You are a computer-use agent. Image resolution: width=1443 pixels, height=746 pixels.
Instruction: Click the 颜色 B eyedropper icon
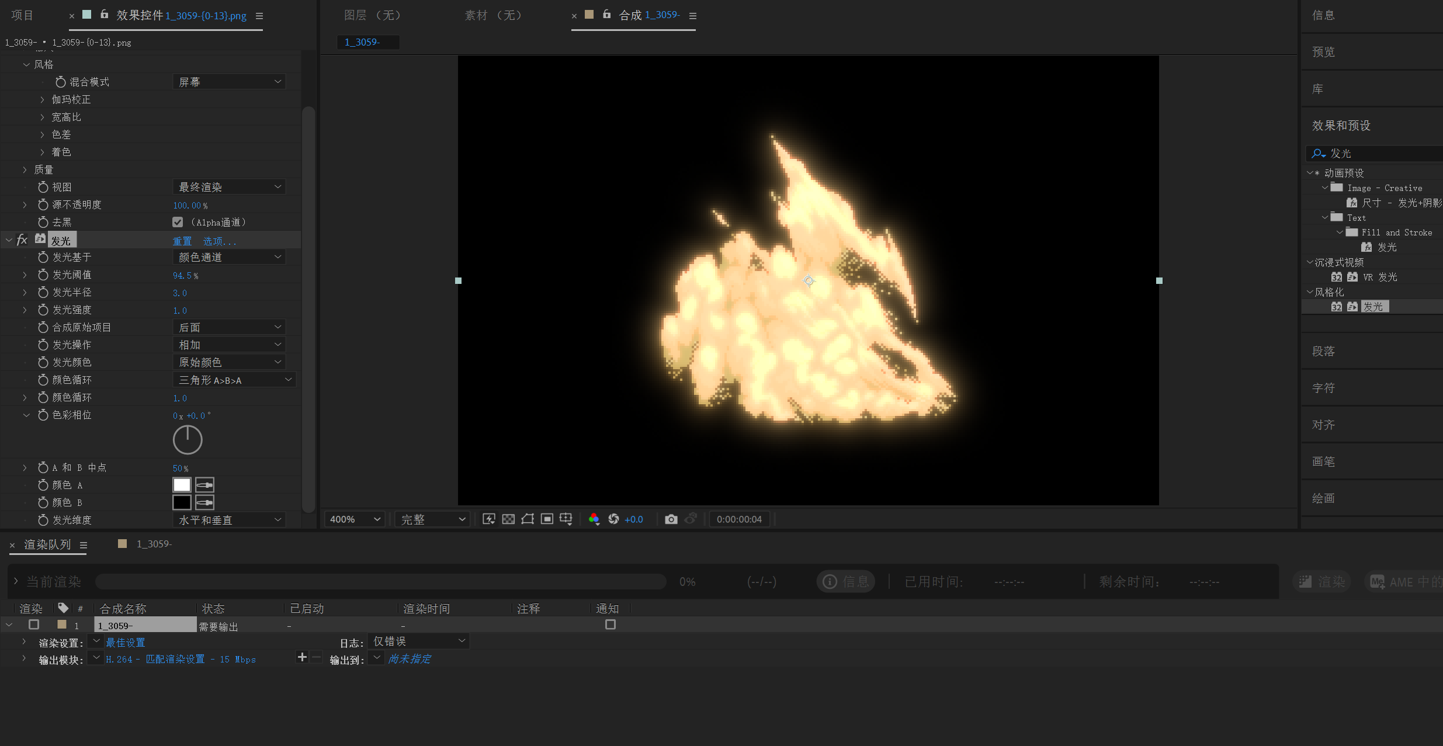point(204,502)
